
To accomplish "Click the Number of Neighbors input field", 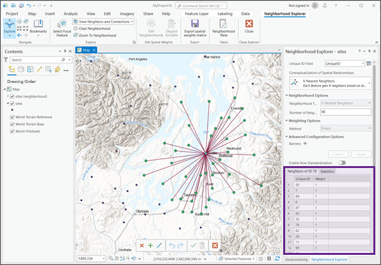I will [x=344, y=111].
